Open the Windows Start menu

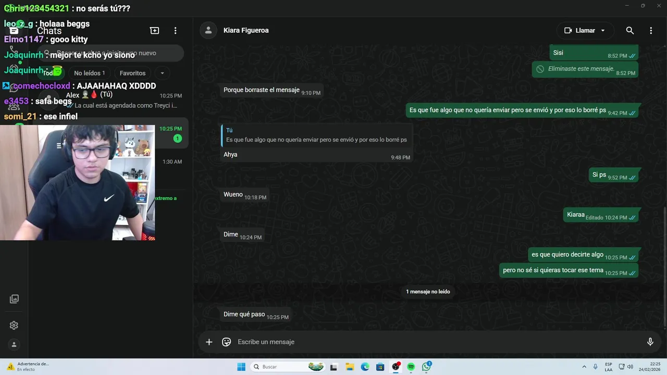(x=241, y=367)
